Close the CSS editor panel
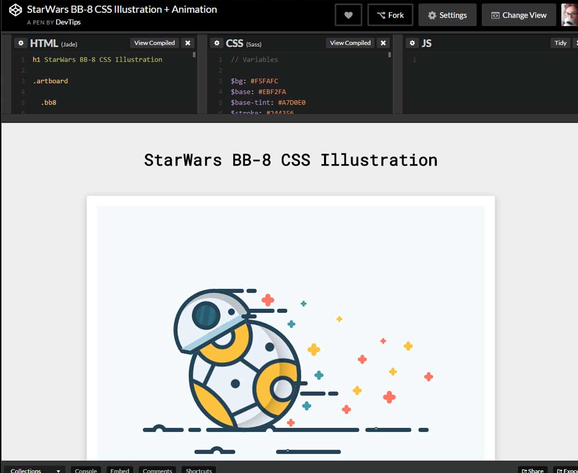This screenshot has height=473, width=578. 383,43
